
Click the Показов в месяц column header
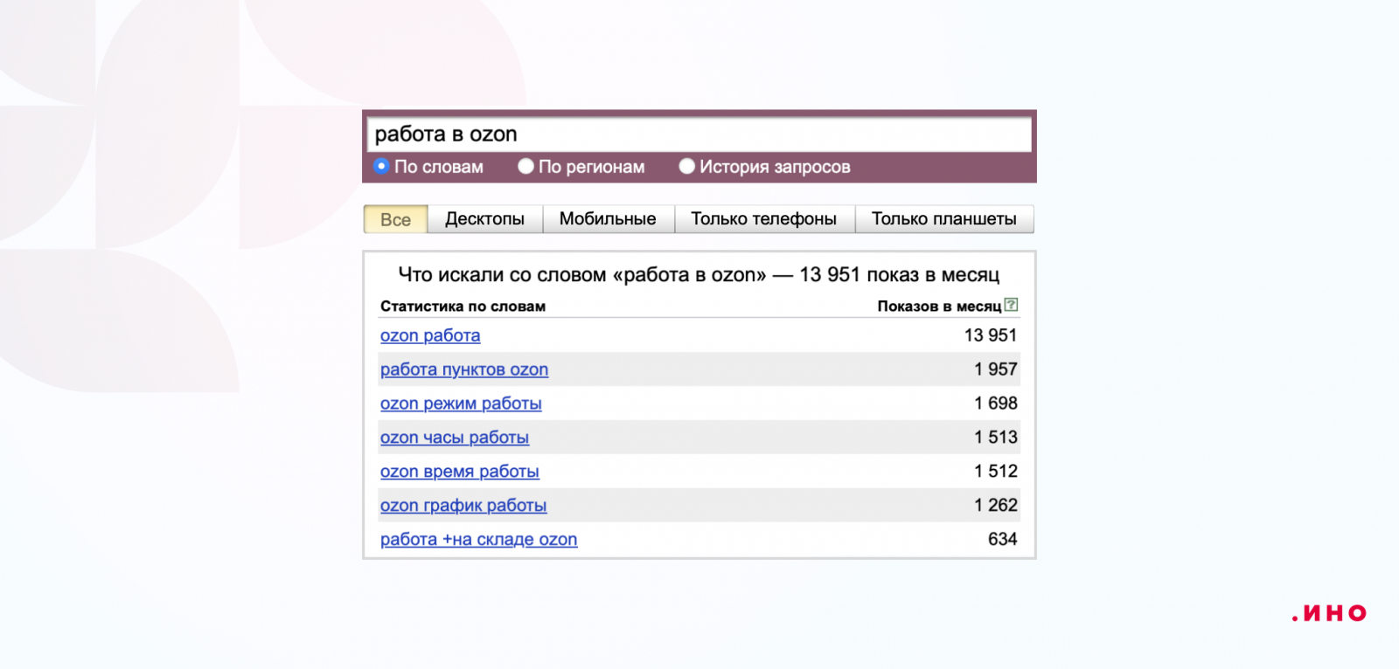(939, 307)
